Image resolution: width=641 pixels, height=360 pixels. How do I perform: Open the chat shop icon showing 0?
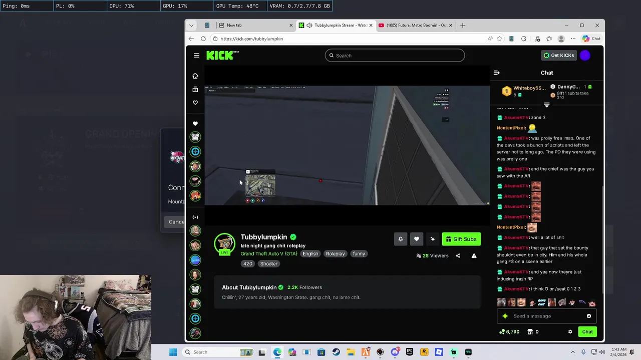[533, 331]
